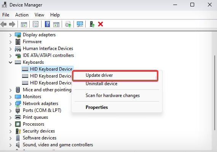Select the Display adapters label
The image size is (217, 152).
pos(39,35)
